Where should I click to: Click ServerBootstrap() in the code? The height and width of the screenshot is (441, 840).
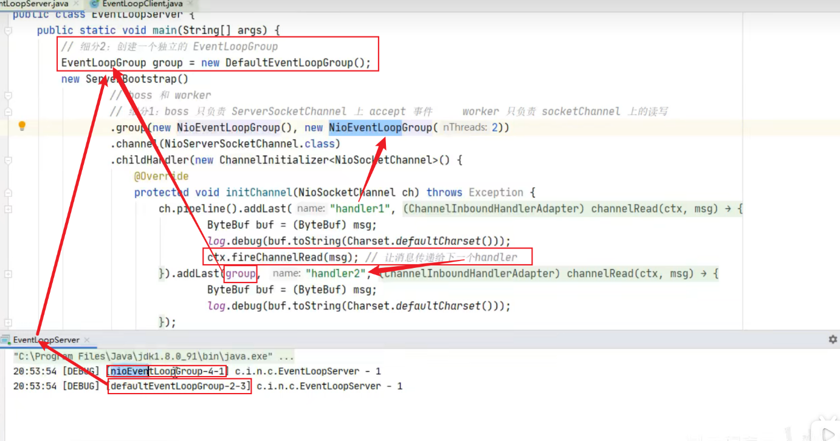pos(137,79)
